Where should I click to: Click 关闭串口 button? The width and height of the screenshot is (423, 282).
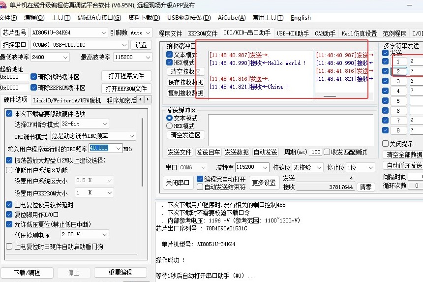point(178,183)
